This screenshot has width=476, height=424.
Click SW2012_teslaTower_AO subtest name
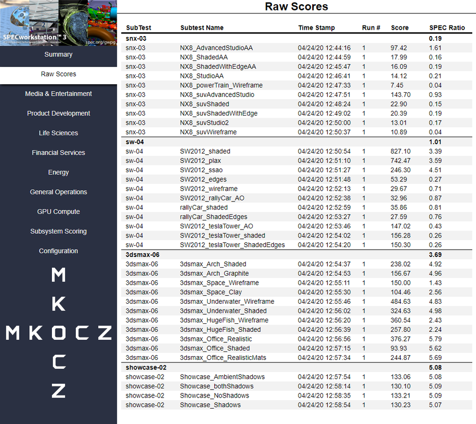[216, 226]
